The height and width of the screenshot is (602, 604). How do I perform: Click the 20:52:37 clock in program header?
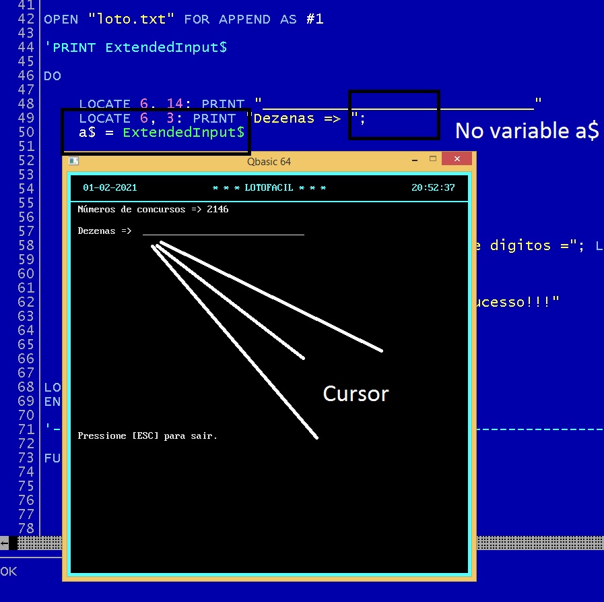(x=432, y=188)
